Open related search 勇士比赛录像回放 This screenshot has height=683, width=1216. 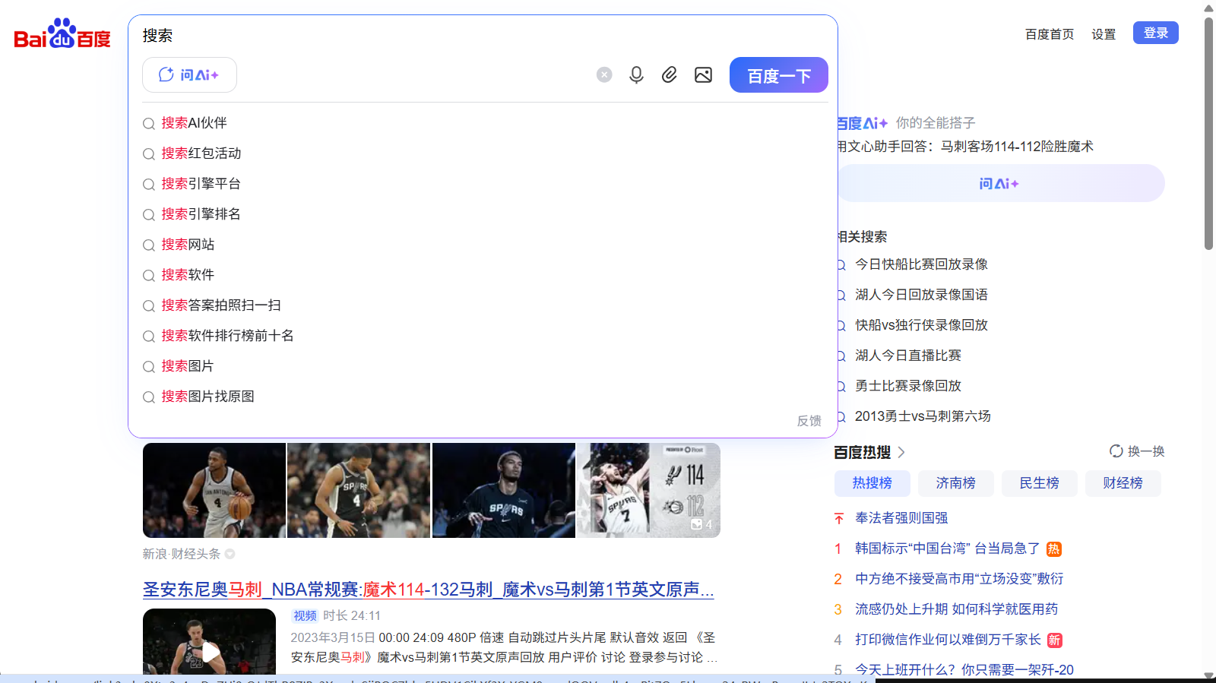click(908, 386)
